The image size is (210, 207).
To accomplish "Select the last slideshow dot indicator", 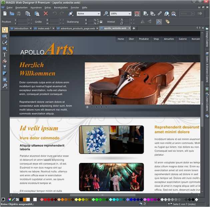I will [106, 107].
